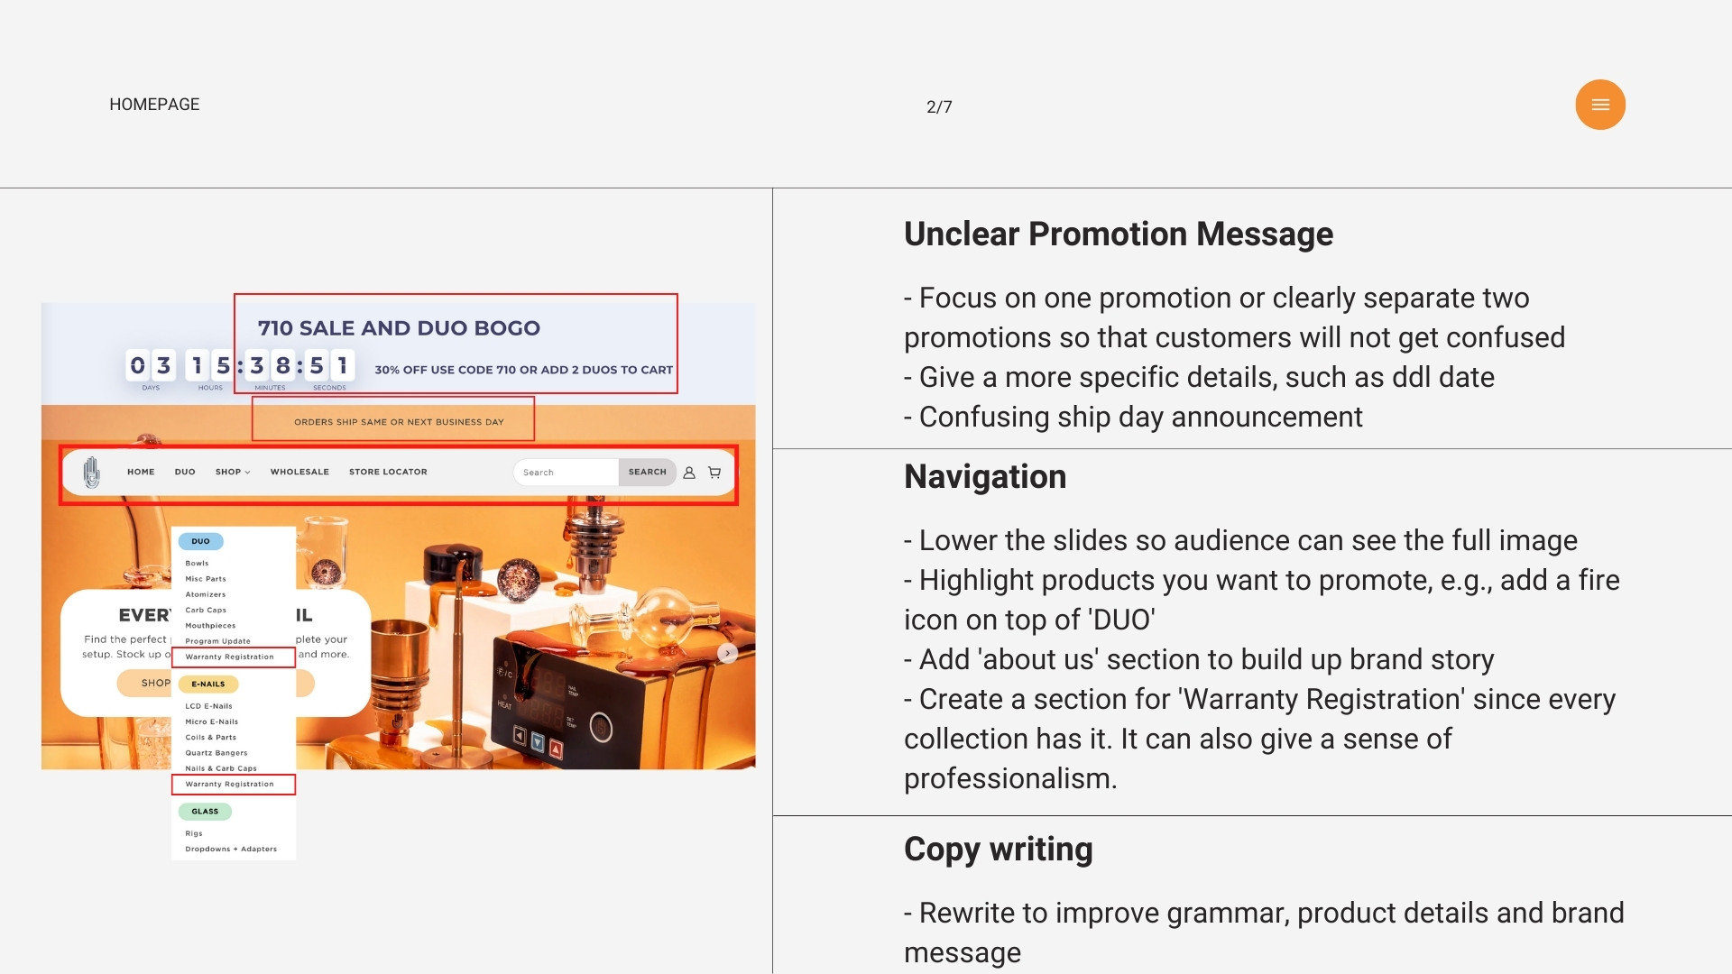
Task: Open the Quartz Bangers link
Action: pos(216,753)
